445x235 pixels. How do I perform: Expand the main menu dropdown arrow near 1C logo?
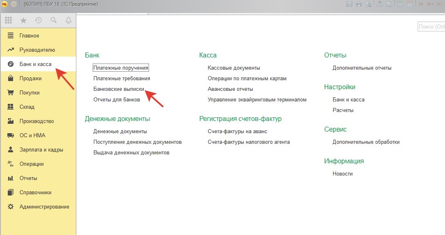(13, 4)
